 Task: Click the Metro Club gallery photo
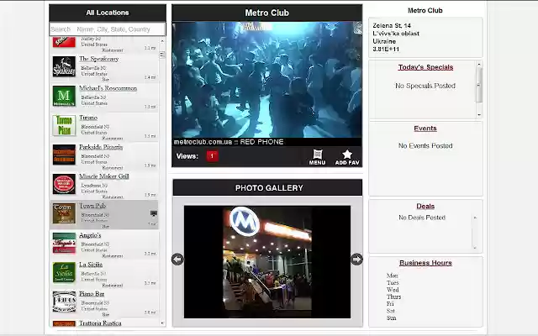pos(266,261)
